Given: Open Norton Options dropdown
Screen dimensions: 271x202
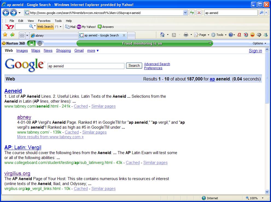Looking at the screenshot, I should point(259,43).
